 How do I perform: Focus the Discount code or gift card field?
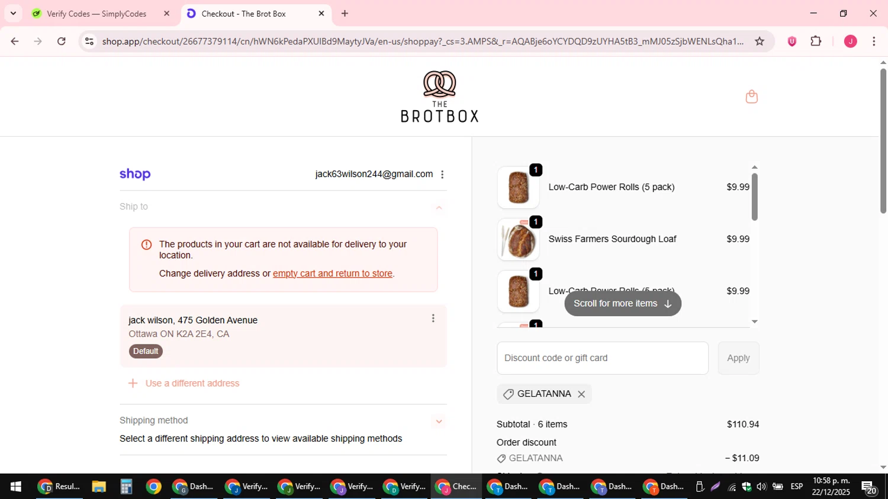pos(603,358)
